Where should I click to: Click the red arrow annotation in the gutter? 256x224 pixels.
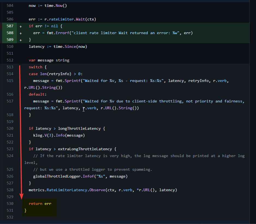[21, 128]
